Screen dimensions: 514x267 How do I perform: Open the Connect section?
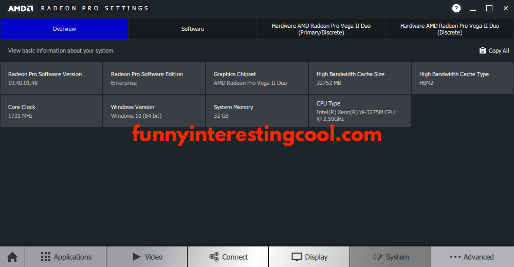pos(228,257)
